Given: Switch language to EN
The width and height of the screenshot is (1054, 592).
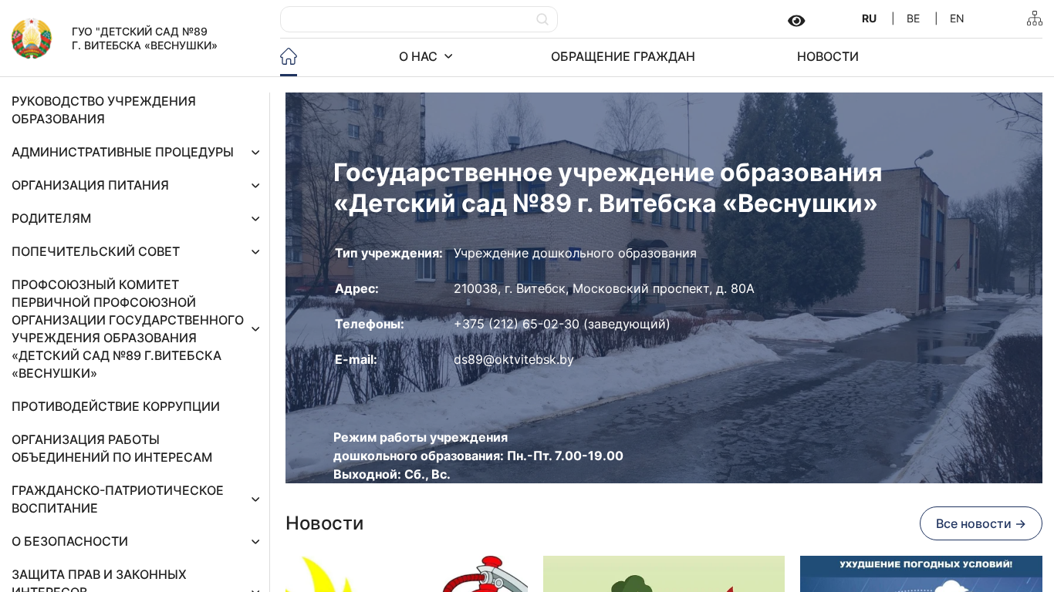Looking at the screenshot, I should click(x=957, y=18).
